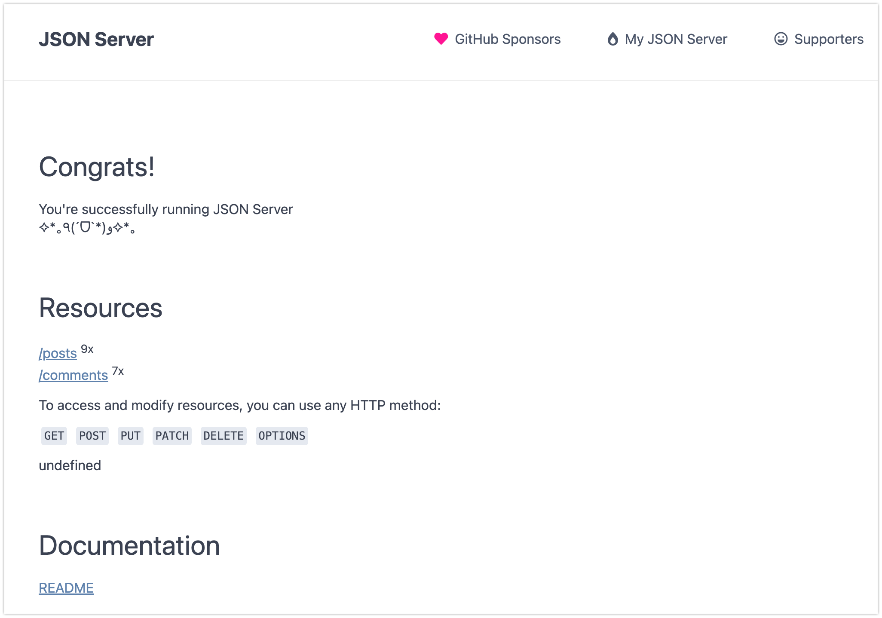Open the README documentation
The image size is (882, 618).
click(66, 588)
